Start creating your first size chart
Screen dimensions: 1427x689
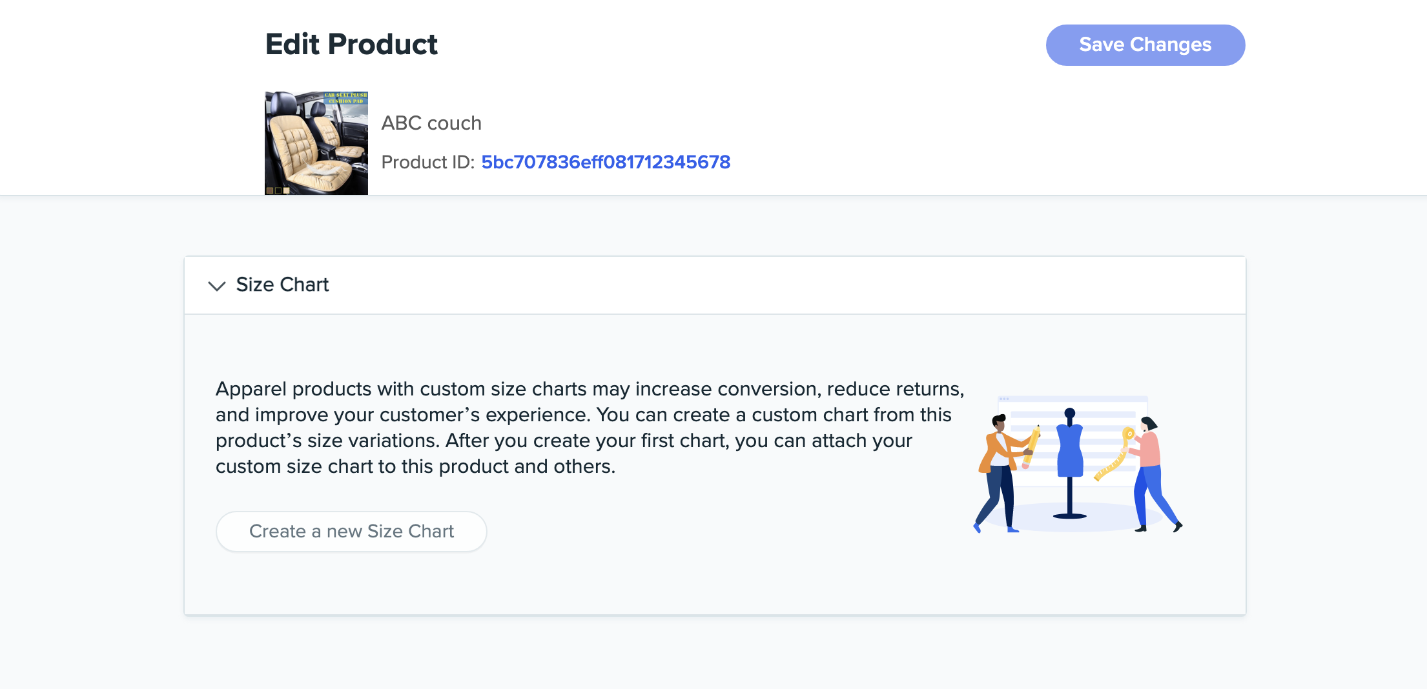coord(351,531)
